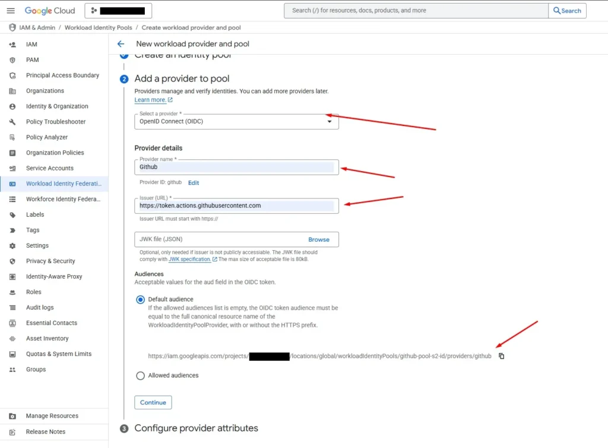
Task: Click the Settings gear icon in sidebar
Action: click(12, 245)
